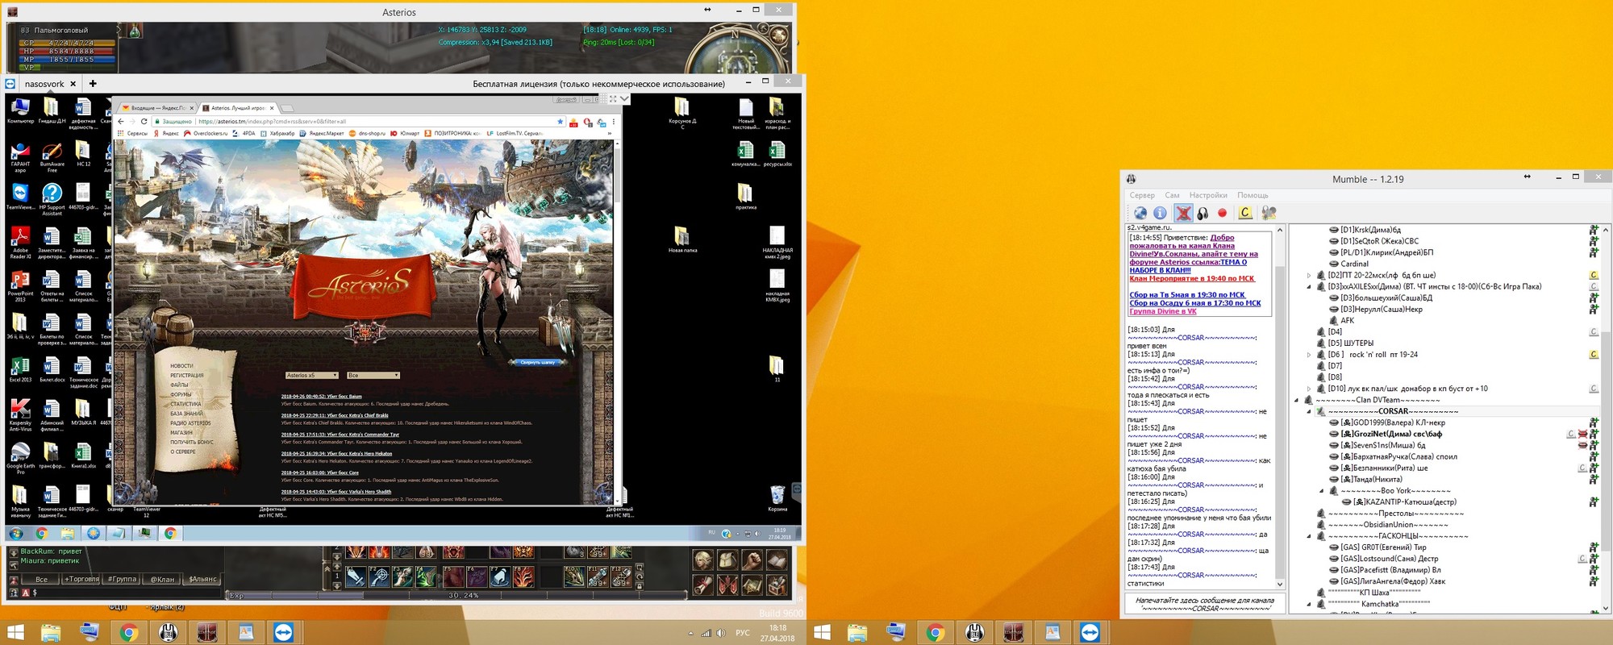Open the comment C icon in Mumble toolbar

(x=1245, y=213)
